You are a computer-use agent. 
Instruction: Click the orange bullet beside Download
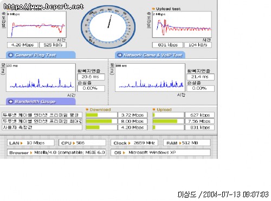point(87,109)
